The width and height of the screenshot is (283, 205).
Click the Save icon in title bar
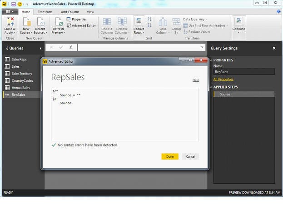(14, 4)
